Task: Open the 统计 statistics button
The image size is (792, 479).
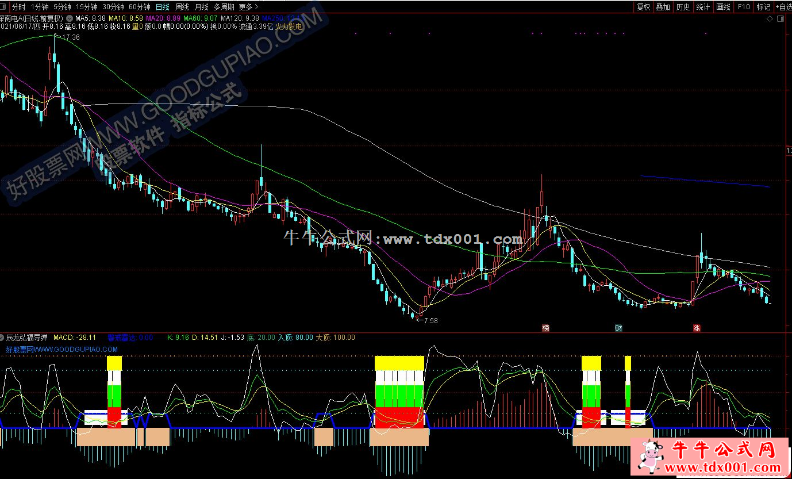Action: [703, 7]
